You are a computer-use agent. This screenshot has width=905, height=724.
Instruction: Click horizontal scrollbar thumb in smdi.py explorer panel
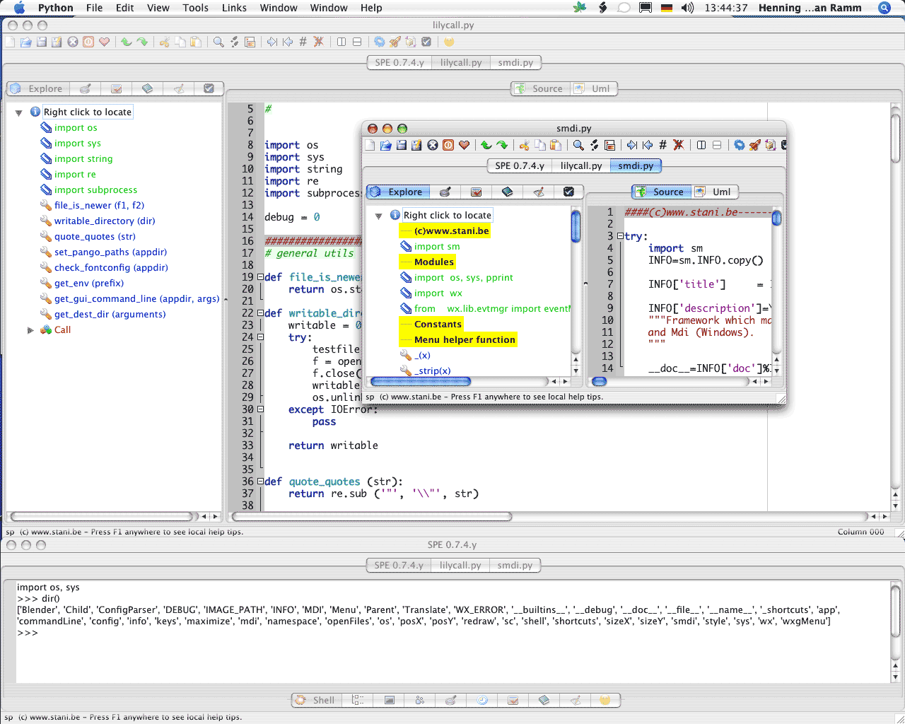(420, 382)
